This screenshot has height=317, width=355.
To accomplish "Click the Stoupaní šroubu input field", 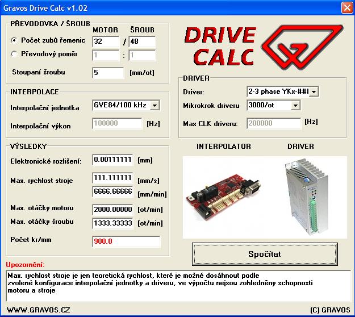I will (107, 73).
